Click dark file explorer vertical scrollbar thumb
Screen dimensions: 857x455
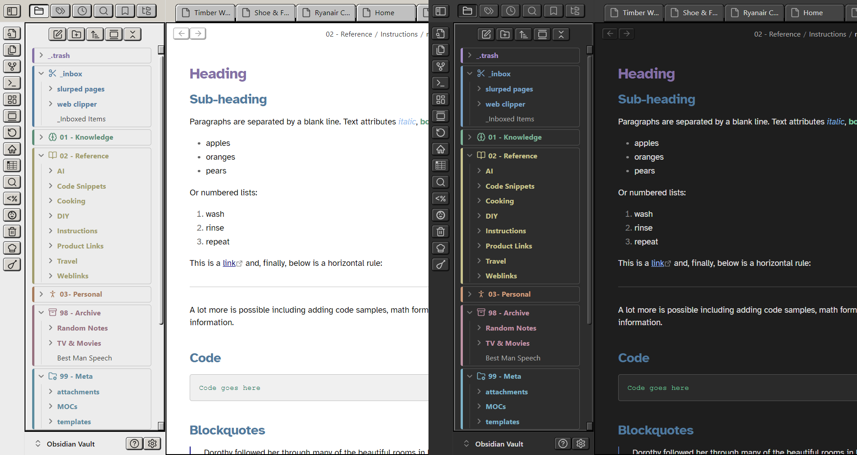point(590,190)
